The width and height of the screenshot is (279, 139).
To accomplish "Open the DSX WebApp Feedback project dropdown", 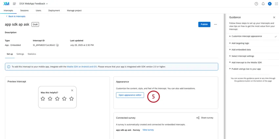I will [x=34, y=4].
